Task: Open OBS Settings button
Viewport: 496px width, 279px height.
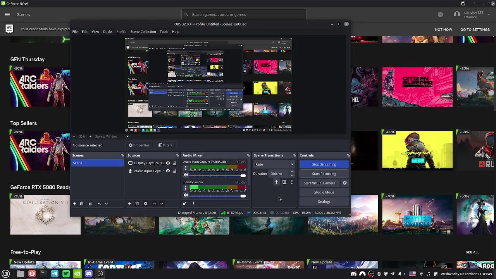Action: [x=324, y=201]
